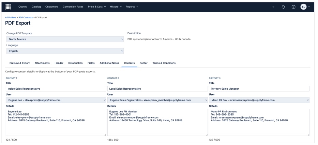Open Quotes in the top navigation
318x145 pixels.
pos(23,7)
